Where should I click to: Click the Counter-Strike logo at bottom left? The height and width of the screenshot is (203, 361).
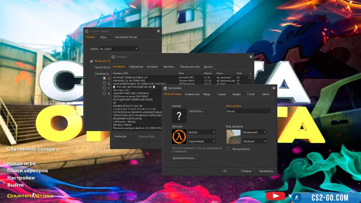pos(30,196)
